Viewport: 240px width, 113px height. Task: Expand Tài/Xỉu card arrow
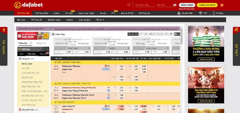click(128, 48)
